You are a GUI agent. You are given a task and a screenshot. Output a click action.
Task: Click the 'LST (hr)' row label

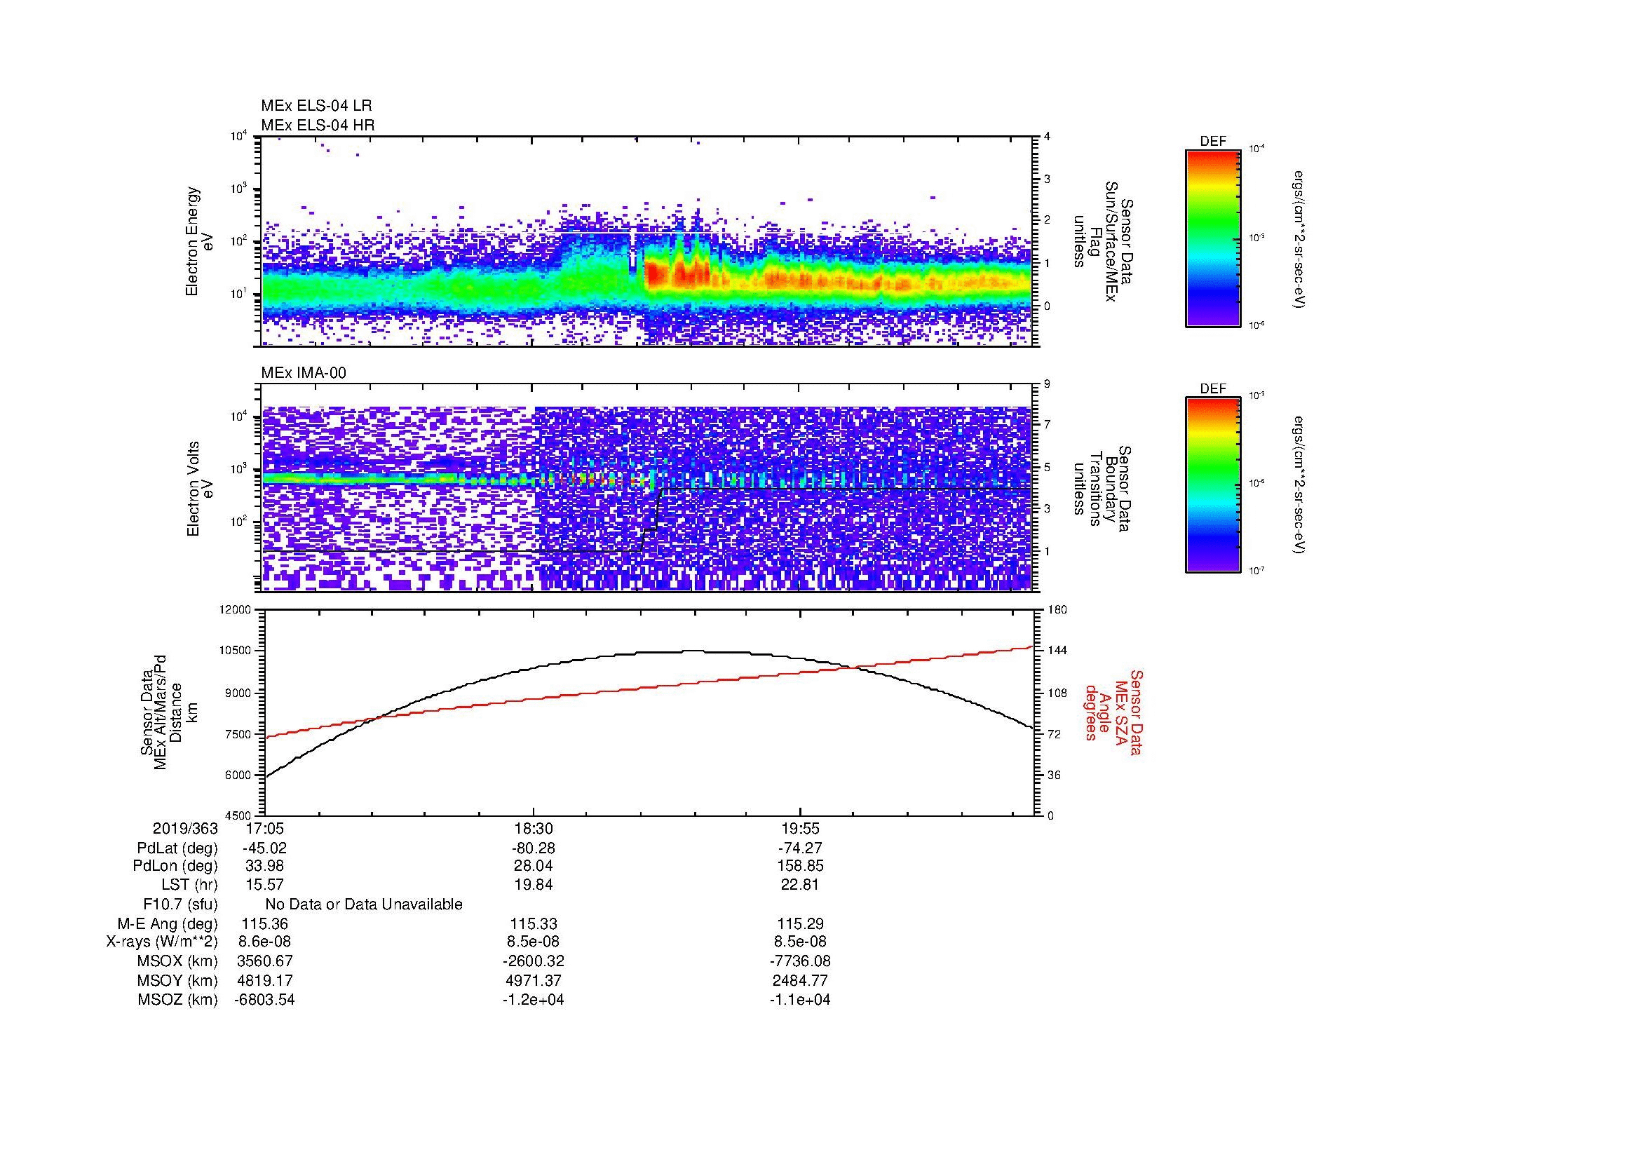[189, 885]
